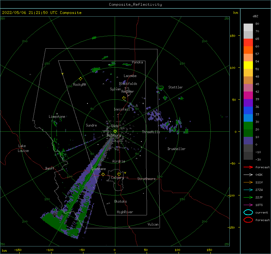The height and width of the screenshot is (254, 271).
Task: Click 150 on the right km axis
Action: coord(232,36)
